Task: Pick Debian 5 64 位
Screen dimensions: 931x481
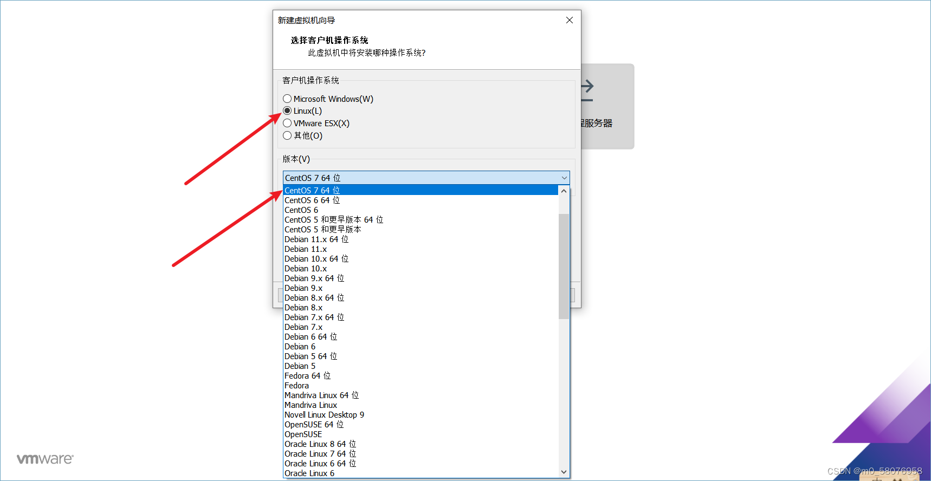Action: pyautogui.click(x=421, y=356)
